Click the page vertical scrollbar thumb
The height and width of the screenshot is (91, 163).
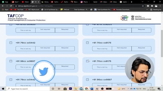[x=162, y=43]
